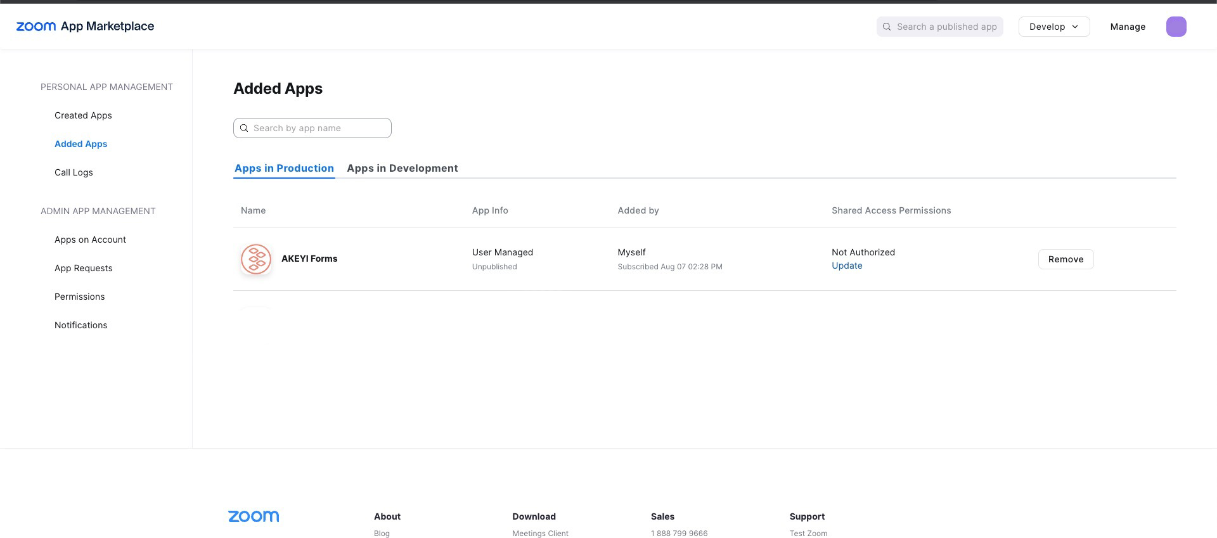Click the Zoom App Marketplace logo
This screenshot has height=538, width=1217.
pos(85,27)
